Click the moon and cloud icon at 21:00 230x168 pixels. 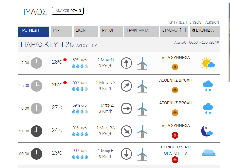pos(207,131)
